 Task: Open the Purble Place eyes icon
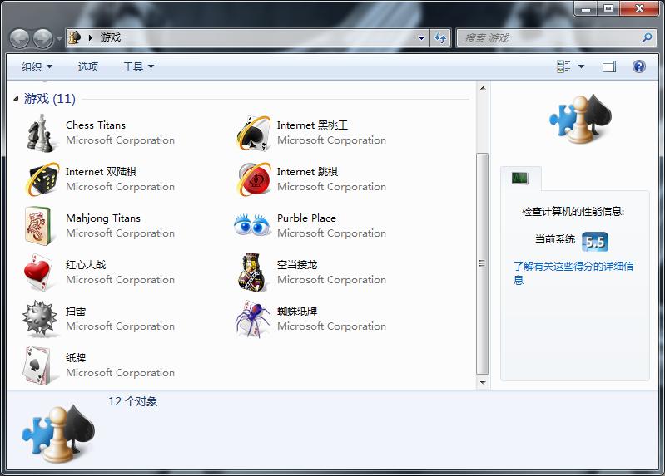[x=252, y=223]
